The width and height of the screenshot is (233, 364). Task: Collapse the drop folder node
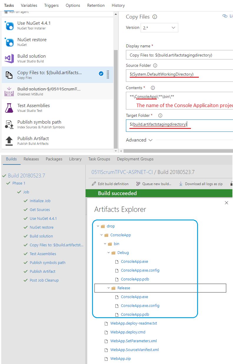click(x=98, y=226)
